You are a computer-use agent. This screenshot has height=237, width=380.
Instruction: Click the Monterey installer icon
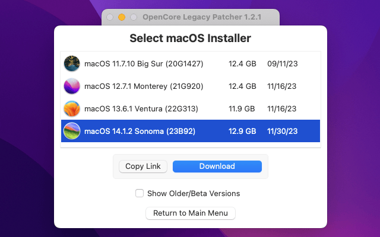(72, 86)
